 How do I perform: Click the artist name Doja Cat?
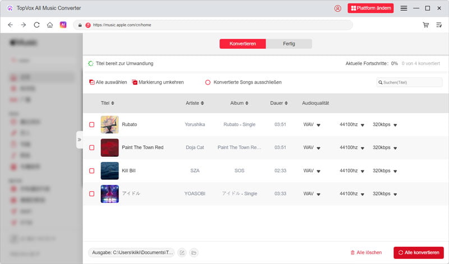tap(195, 147)
